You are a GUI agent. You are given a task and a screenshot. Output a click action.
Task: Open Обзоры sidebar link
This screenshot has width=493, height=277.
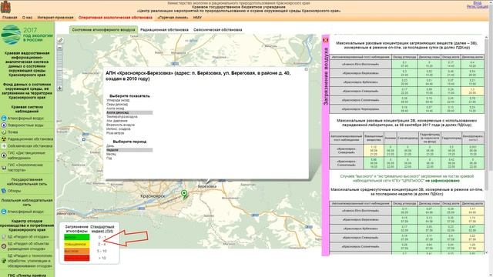(x=14, y=191)
